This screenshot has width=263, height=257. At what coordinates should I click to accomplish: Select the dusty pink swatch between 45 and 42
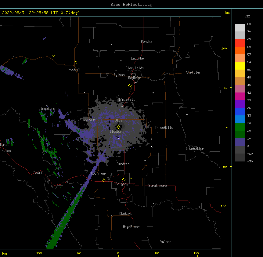(240, 89)
